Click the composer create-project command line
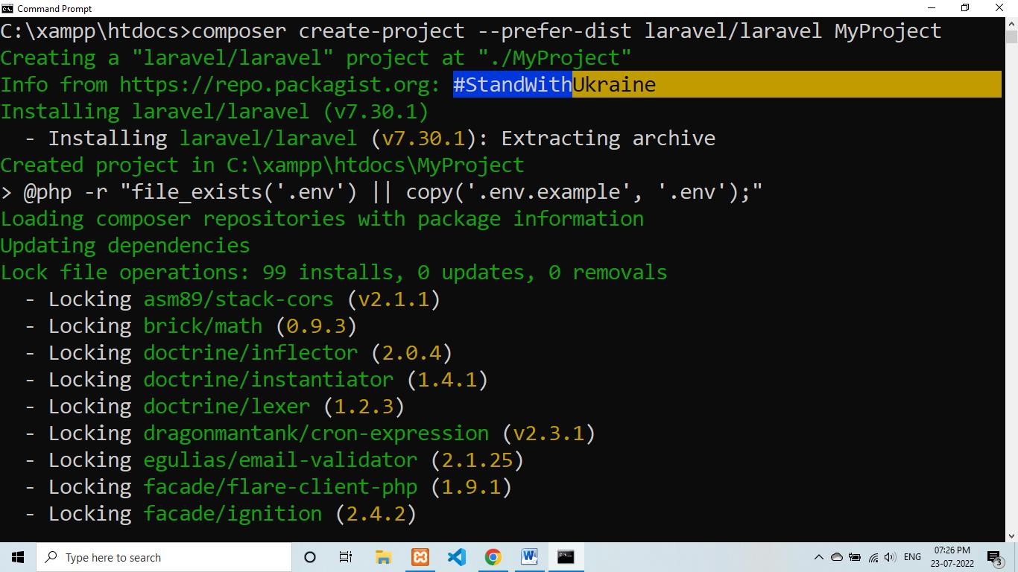 (x=471, y=31)
